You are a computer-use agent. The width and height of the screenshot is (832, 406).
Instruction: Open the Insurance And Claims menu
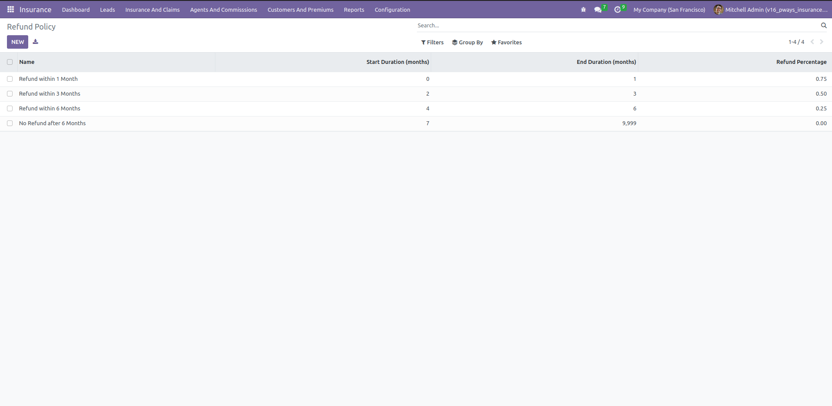tap(152, 10)
